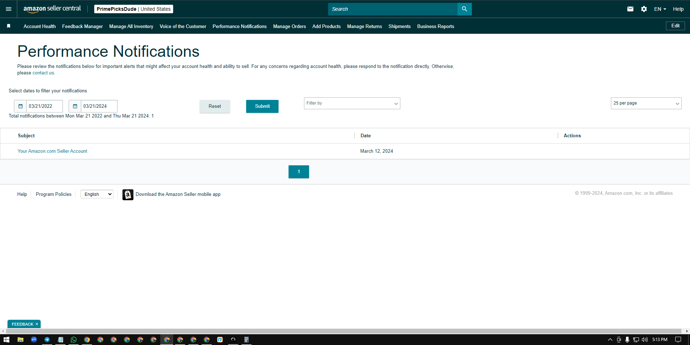
Task: Go to Account Health
Action: tap(40, 26)
